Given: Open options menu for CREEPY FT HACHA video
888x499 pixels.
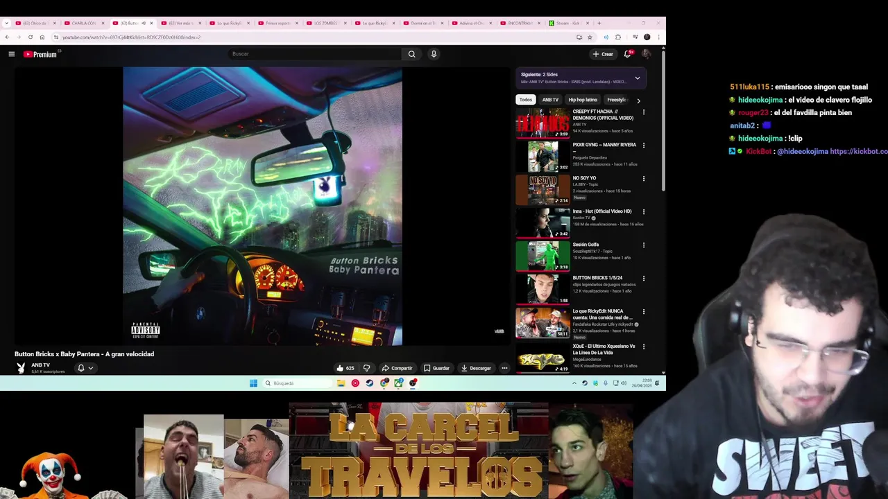Looking at the screenshot, I should pos(644,112).
